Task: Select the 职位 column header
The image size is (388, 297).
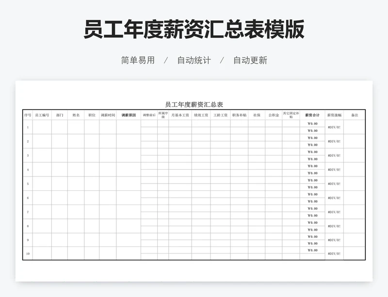Action: point(92,115)
